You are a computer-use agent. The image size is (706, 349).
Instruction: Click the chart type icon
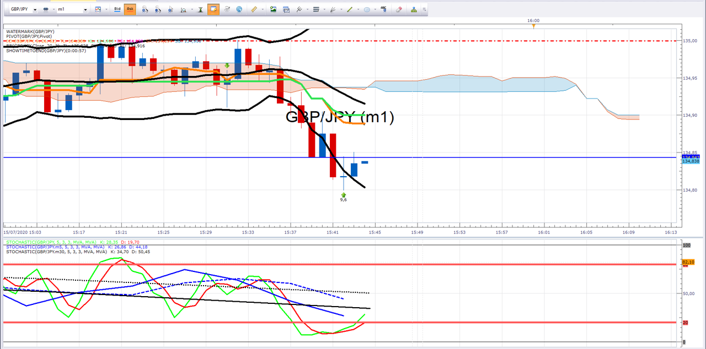98,9
